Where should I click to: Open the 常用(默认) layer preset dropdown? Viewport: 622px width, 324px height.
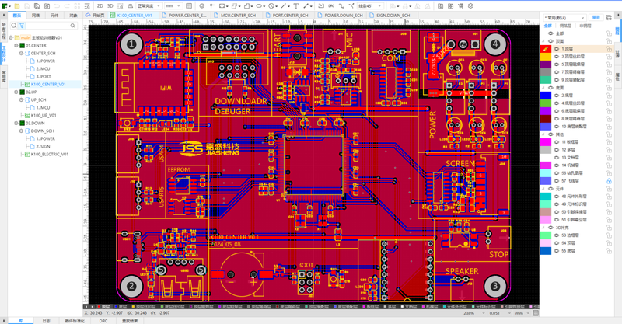tap(565, 17)
